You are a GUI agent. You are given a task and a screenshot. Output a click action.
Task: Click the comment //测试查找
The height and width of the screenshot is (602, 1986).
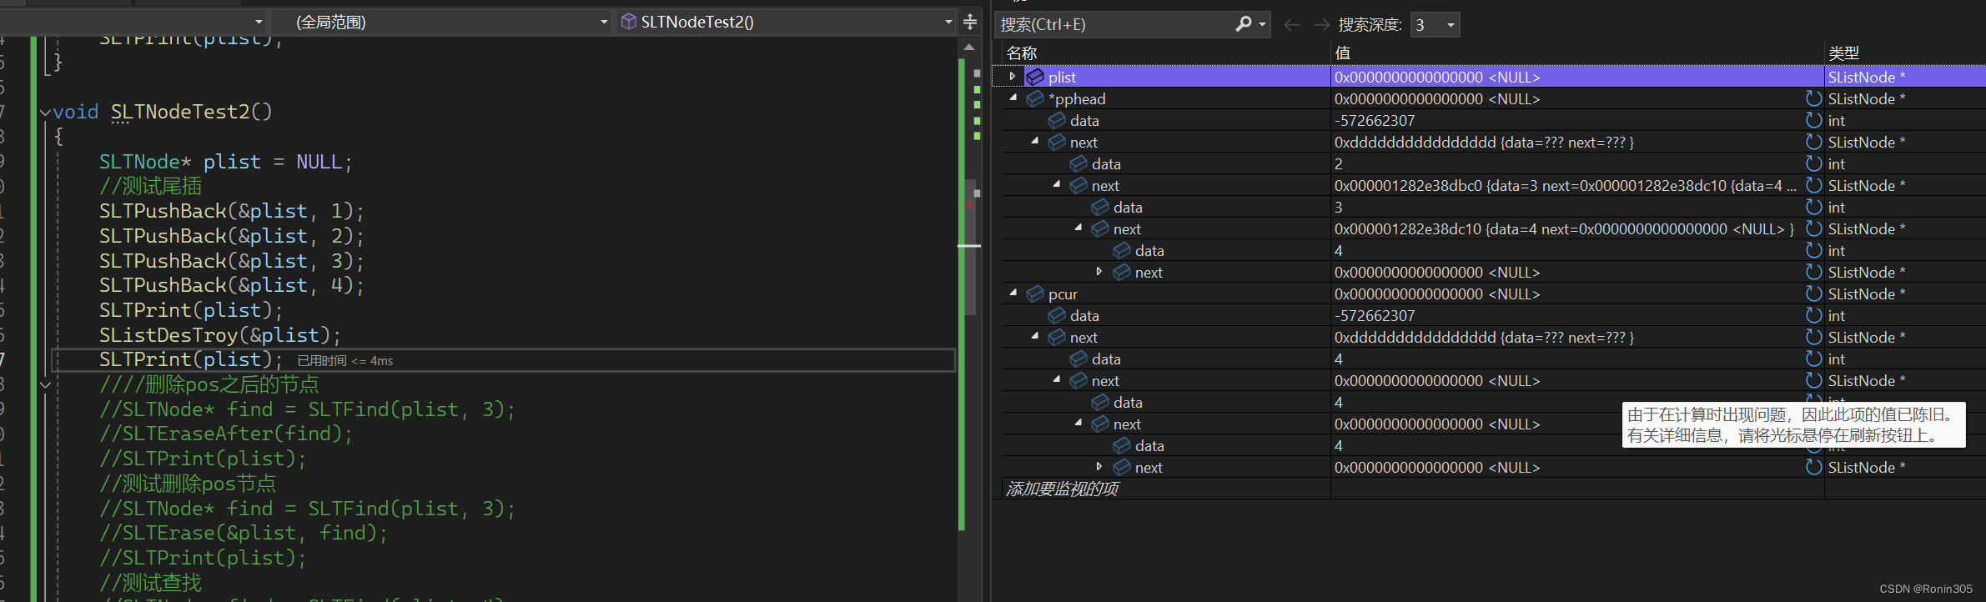[x=151, y=583]
